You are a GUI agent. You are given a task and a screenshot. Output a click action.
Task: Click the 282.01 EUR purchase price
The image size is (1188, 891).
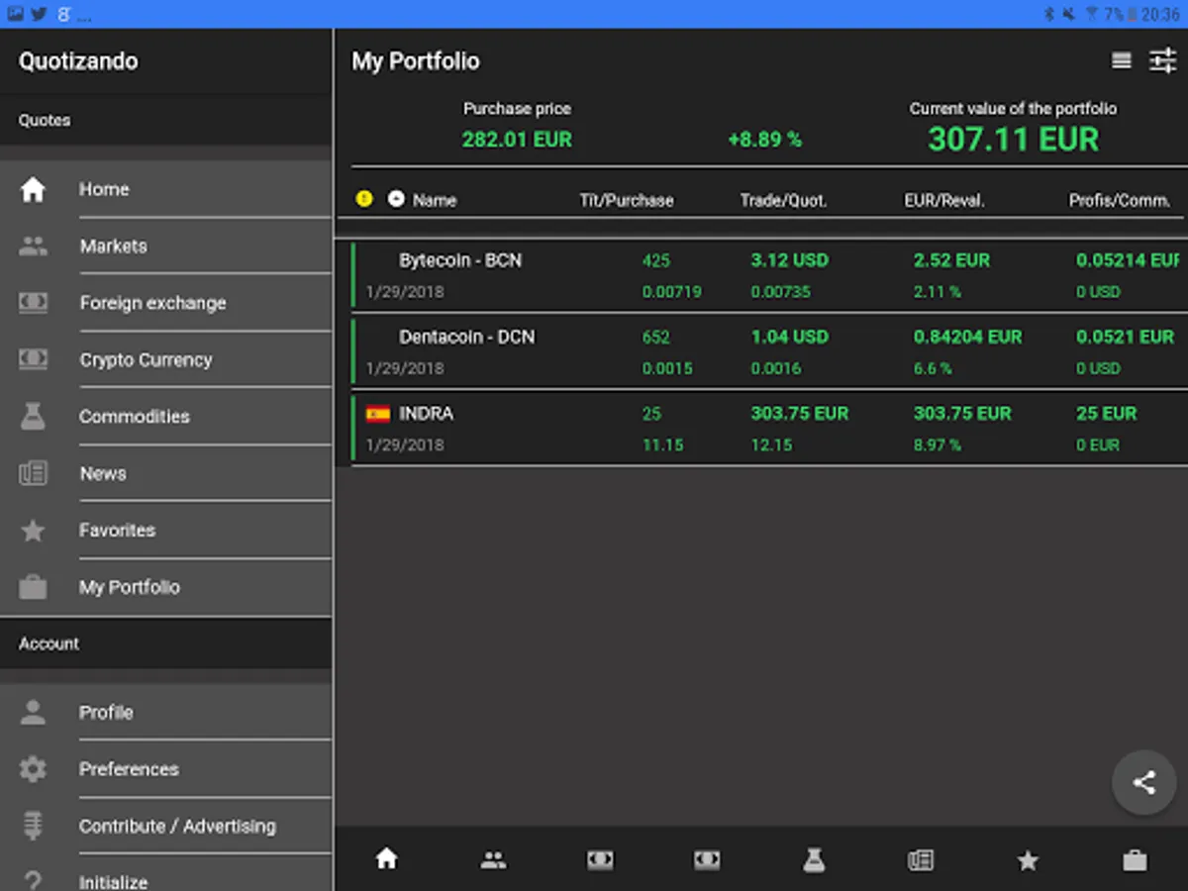click(x=517, y=140)
